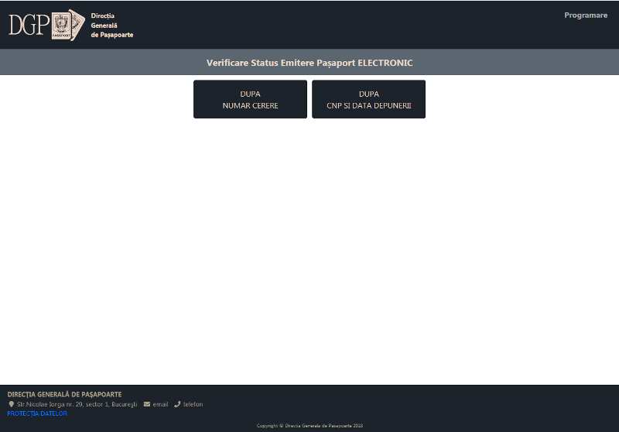The height and width of the screenshot is (432, 619).
Task: Choose the DUPA CNP SI DATA DEPUNERII button
Action: point(369,99)
